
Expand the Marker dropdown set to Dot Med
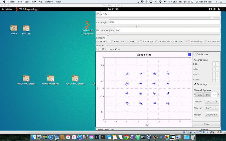212,115
